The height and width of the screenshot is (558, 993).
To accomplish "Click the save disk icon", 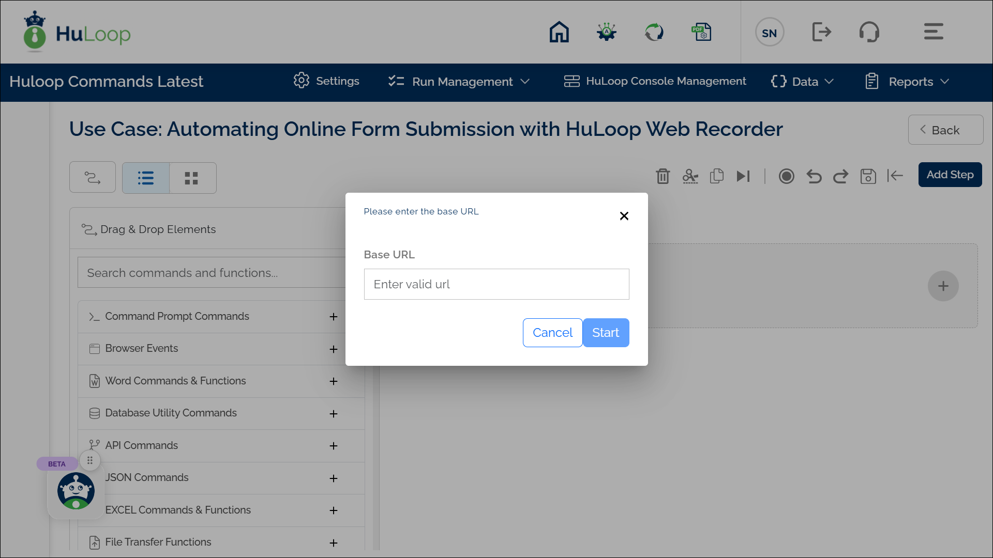I will click(868, 176).
